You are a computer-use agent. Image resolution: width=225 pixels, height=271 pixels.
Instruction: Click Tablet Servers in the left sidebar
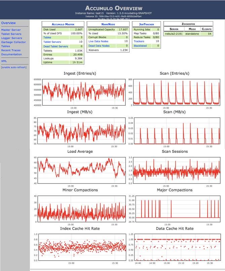point(11,34)
